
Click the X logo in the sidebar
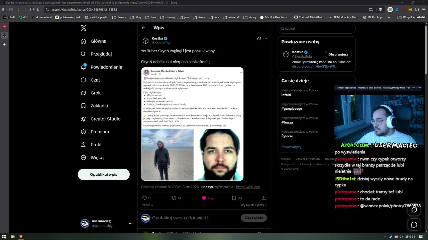click(x=84, y=28)
